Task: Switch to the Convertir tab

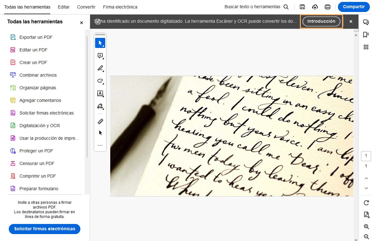Action: pyautogui.click(x=86, y=7)
